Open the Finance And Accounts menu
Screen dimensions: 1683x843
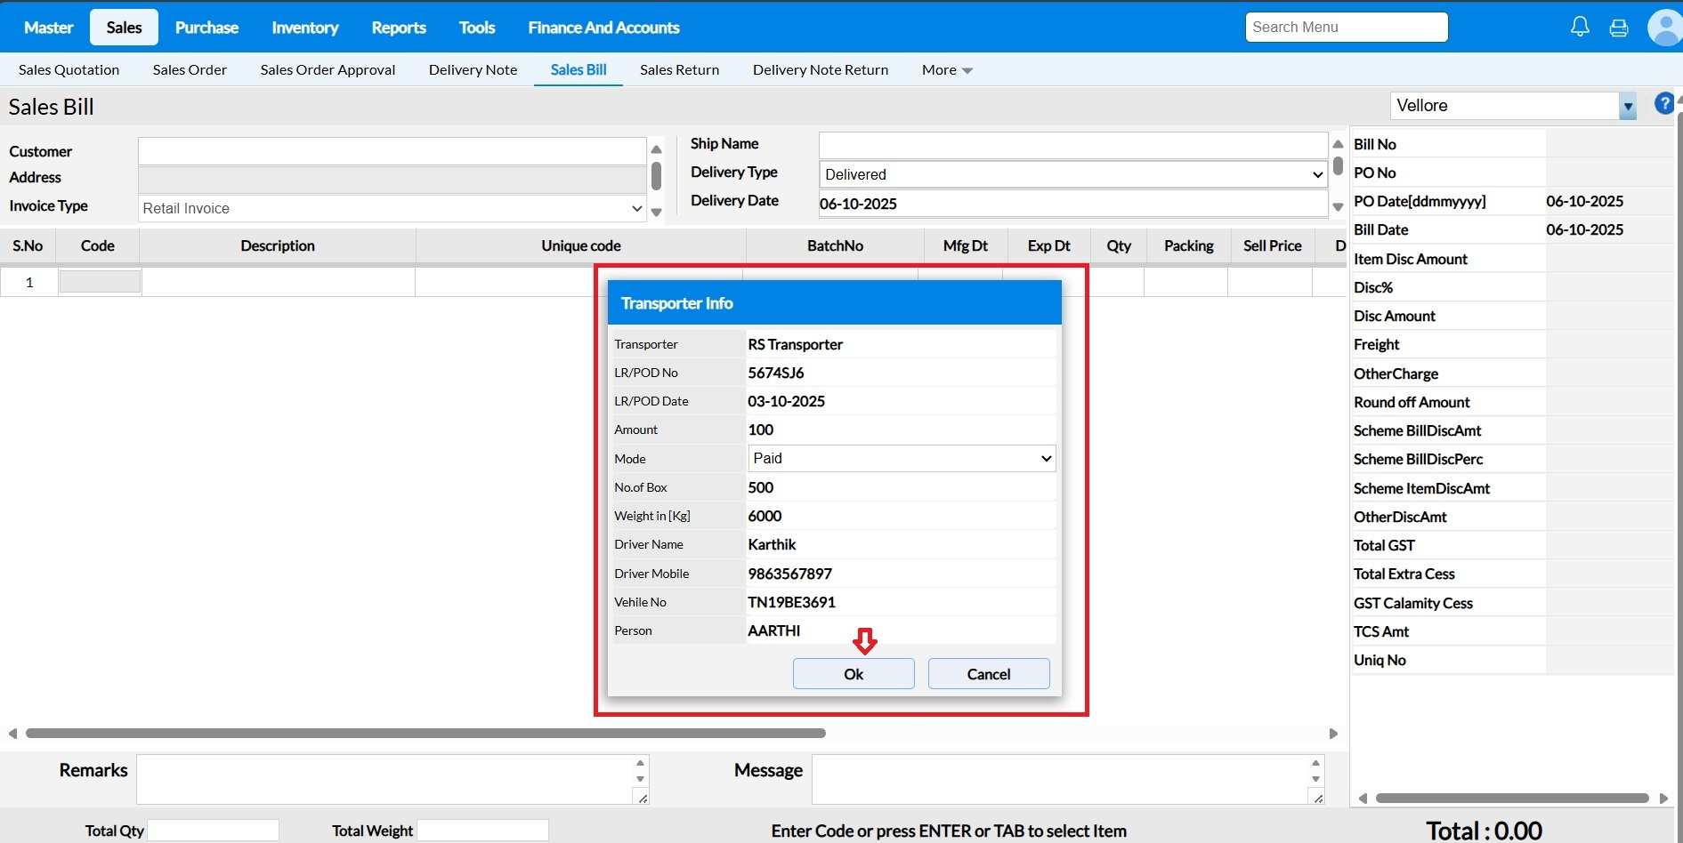tap(603, 28)
